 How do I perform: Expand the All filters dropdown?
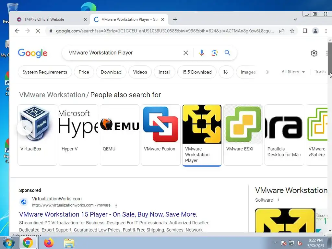pos(293,72)
